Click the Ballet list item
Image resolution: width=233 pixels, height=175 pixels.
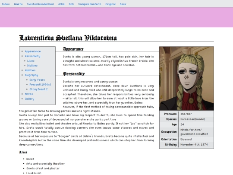pyautogui.click(x=30, y=159)
